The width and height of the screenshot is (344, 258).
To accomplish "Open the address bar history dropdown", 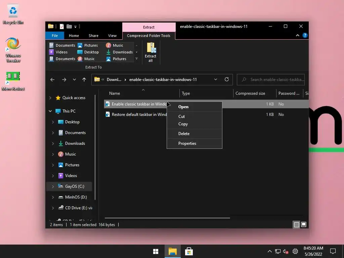I will coord(216,79).
